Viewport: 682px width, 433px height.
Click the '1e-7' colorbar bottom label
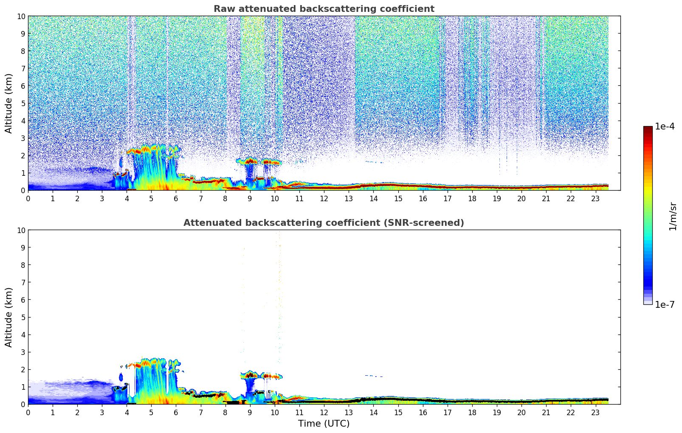pos(665,305)
